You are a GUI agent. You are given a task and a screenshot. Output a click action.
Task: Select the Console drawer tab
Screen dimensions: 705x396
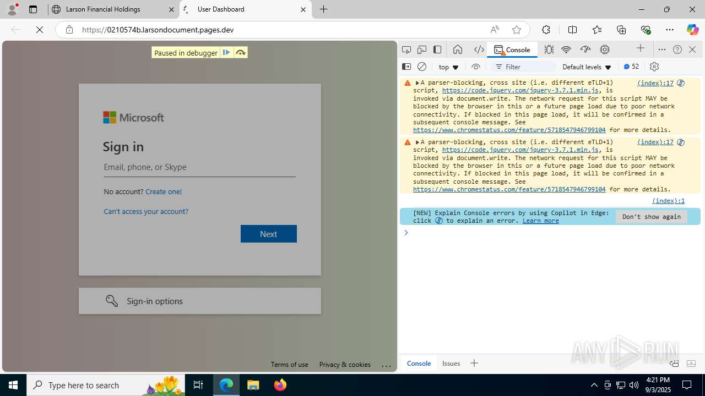[x=419, y=363]
